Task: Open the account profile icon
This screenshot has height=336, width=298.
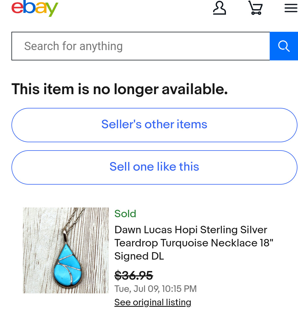Action: click(x=219, y=8)
